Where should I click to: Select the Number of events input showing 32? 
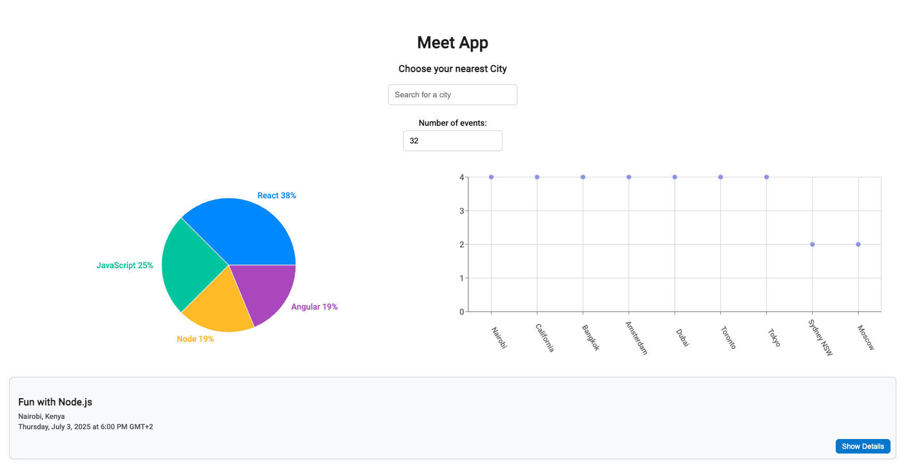pyautogui.click(x=452, y=140)
